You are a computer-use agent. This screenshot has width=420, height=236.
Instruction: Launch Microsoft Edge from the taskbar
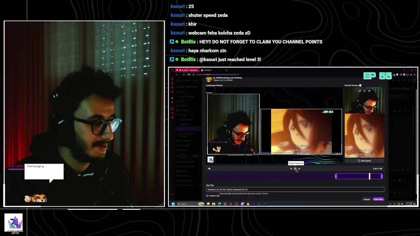(x=219, y=204)
